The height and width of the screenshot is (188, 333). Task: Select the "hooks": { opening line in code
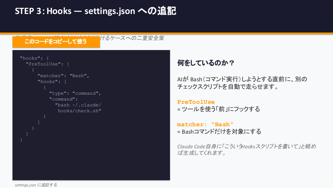click(x=34, y=58)
